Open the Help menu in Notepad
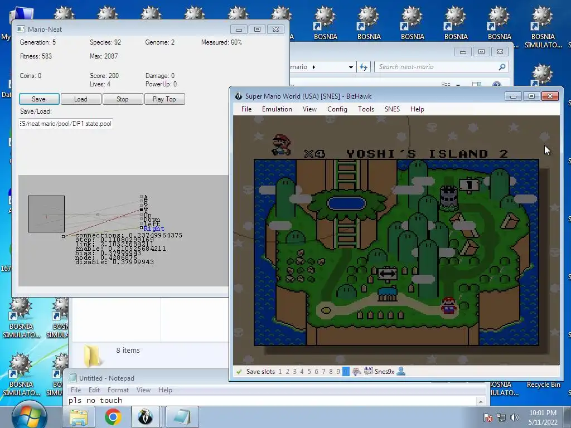 click(x=165, y=390)
